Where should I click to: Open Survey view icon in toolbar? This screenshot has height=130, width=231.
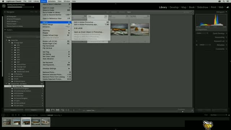[x=62, y=110]
